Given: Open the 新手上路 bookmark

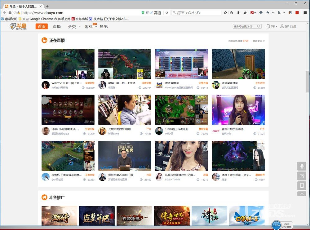Looking at the screenshot, I should (62, 19).
